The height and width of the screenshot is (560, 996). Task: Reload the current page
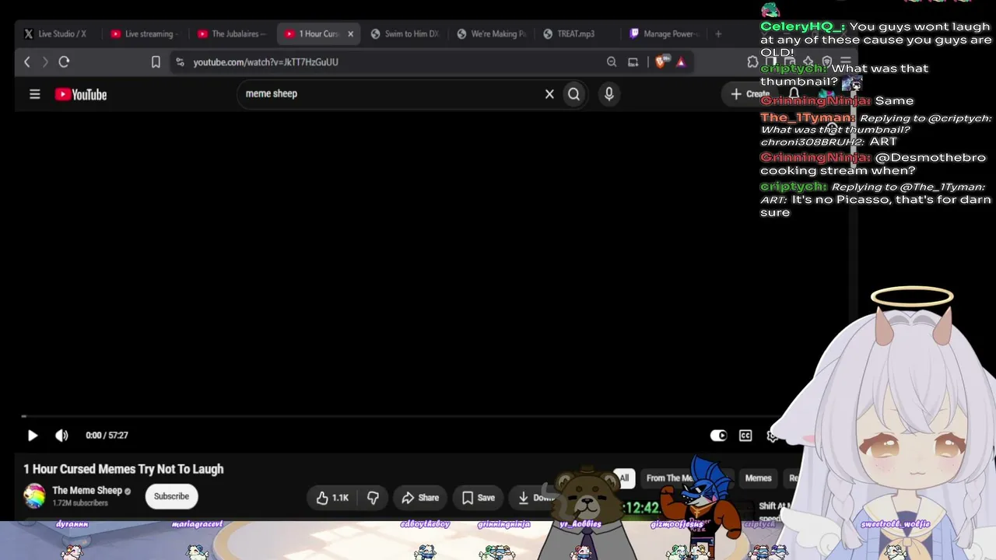pos(64,62)
